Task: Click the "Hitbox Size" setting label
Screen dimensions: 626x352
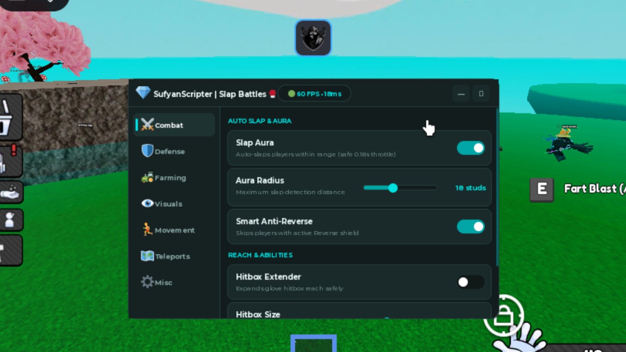Action: coord(258,314)
